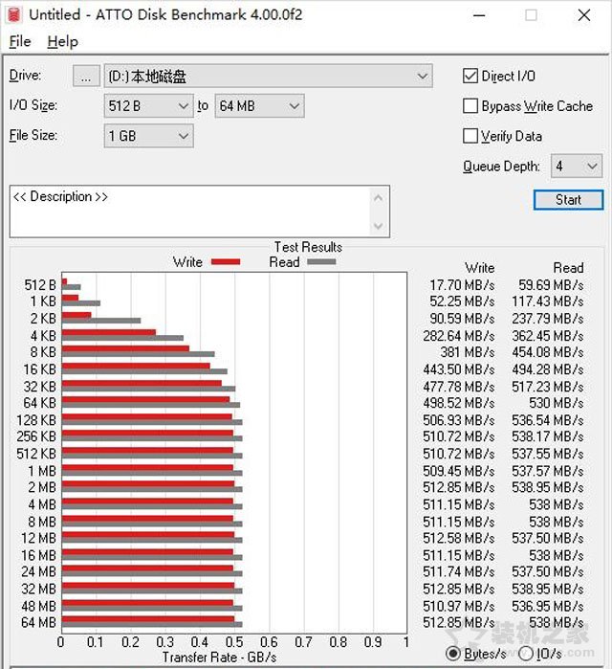
Task: Uncheck the Direct I/O checkbox
Action: [470, 76]
